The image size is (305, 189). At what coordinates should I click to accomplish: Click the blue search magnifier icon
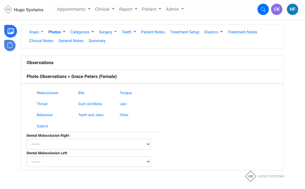pyautogui.click(x=263, y=9)
